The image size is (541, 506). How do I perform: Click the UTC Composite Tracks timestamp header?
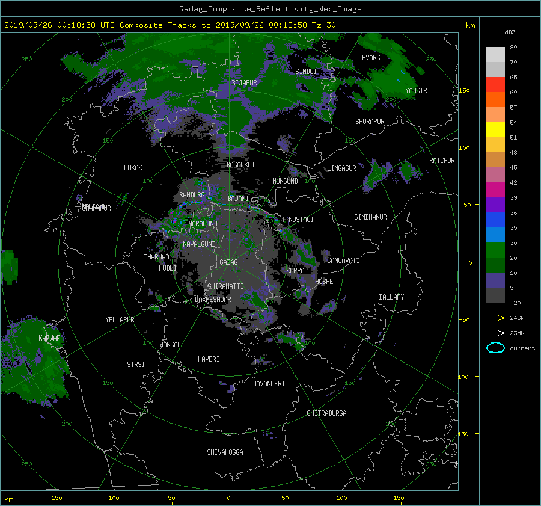(x=170, y=25)
